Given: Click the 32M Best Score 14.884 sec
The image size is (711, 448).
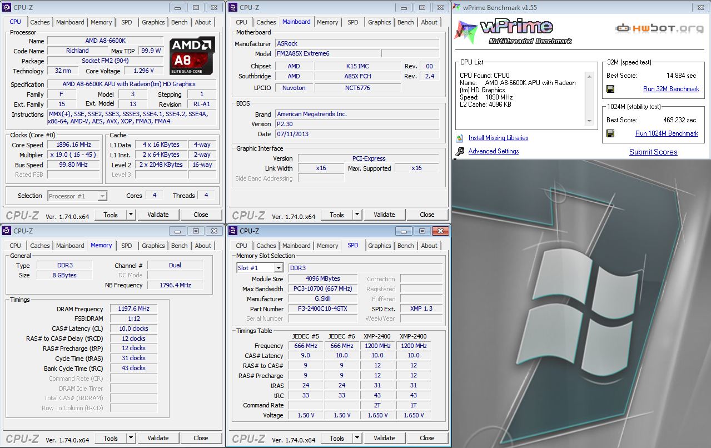Looking at the screenshot, I should coord(681,76).
